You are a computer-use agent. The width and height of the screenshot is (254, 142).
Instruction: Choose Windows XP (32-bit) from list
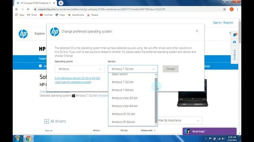(131, 114)
